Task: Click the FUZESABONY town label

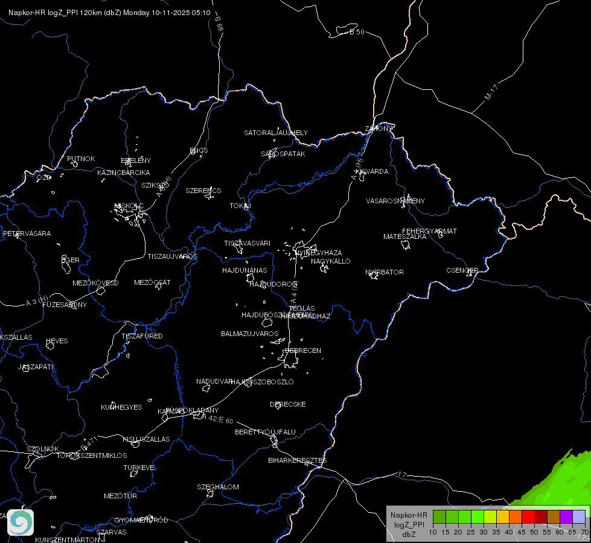Action: pyautogui.click(x=65, y=305)
